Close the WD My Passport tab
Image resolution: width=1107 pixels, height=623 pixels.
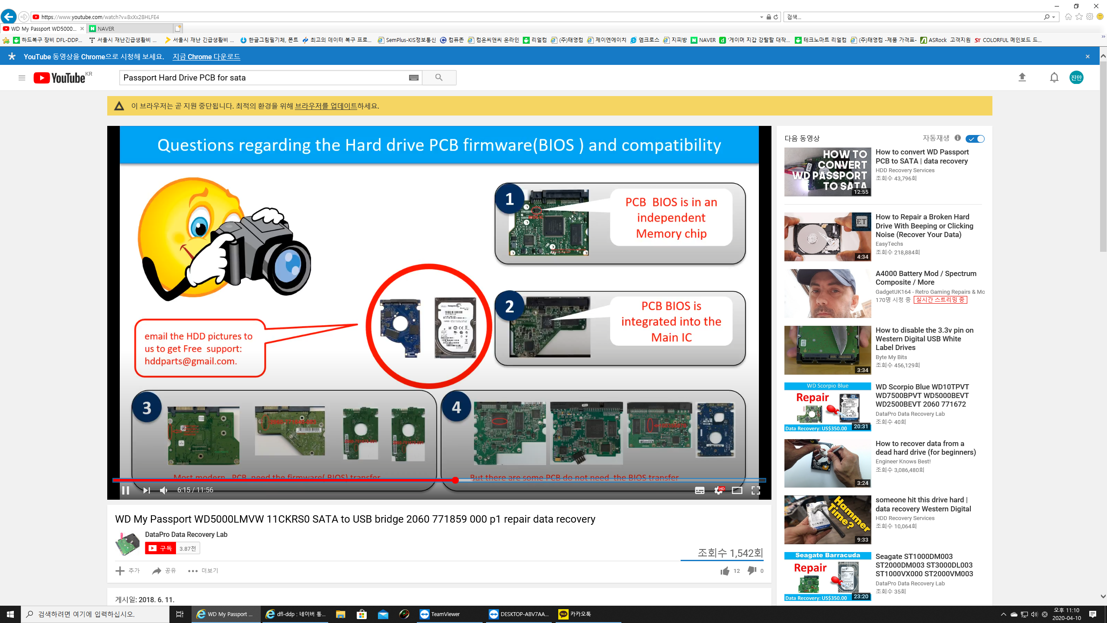82,29
